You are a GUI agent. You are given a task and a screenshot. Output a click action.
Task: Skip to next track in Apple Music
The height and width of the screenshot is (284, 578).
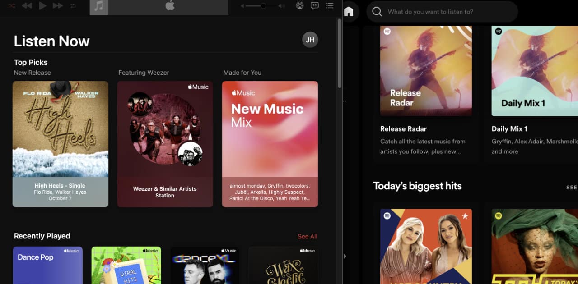(58, 6)
